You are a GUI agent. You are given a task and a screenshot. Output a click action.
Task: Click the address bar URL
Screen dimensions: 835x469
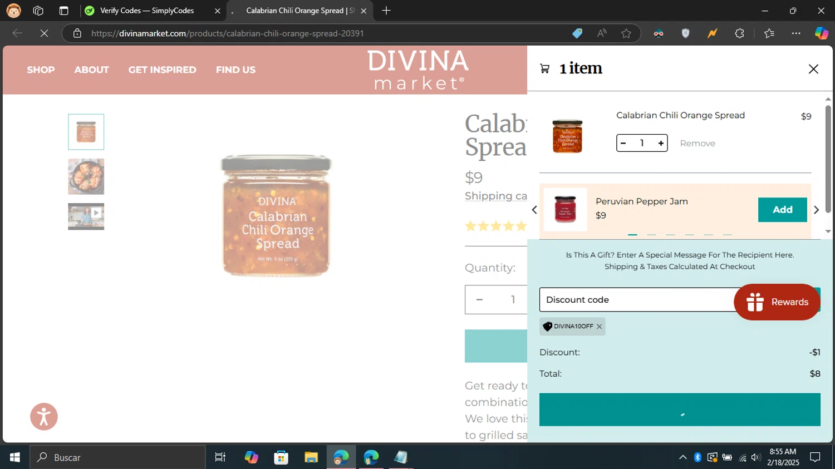(x=228, y=33)
